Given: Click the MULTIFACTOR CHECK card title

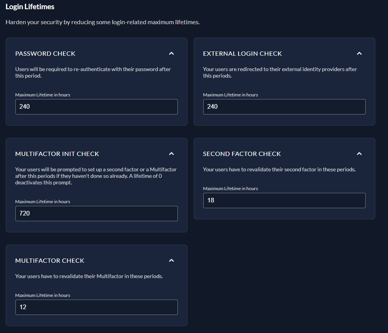Looking at the screenshot, I should (x=50, y=261).
